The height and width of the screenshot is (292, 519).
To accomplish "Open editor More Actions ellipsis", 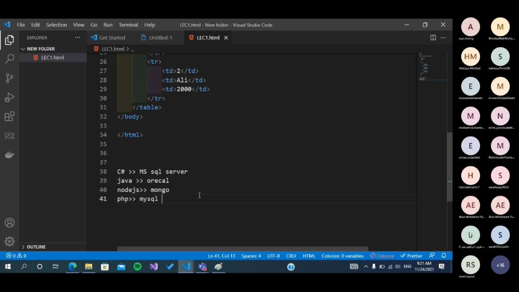I will pos(443,38).
